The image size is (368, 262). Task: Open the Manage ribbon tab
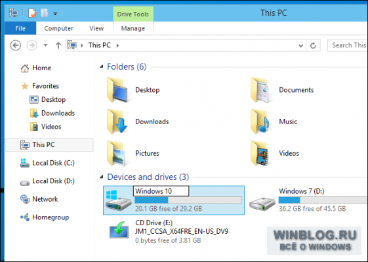click(133, 28)
